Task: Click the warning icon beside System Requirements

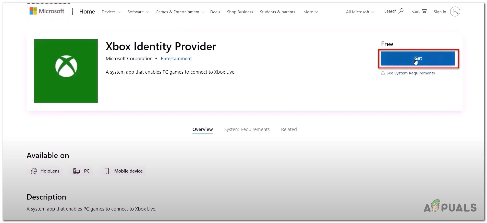Action: point(383,73)
